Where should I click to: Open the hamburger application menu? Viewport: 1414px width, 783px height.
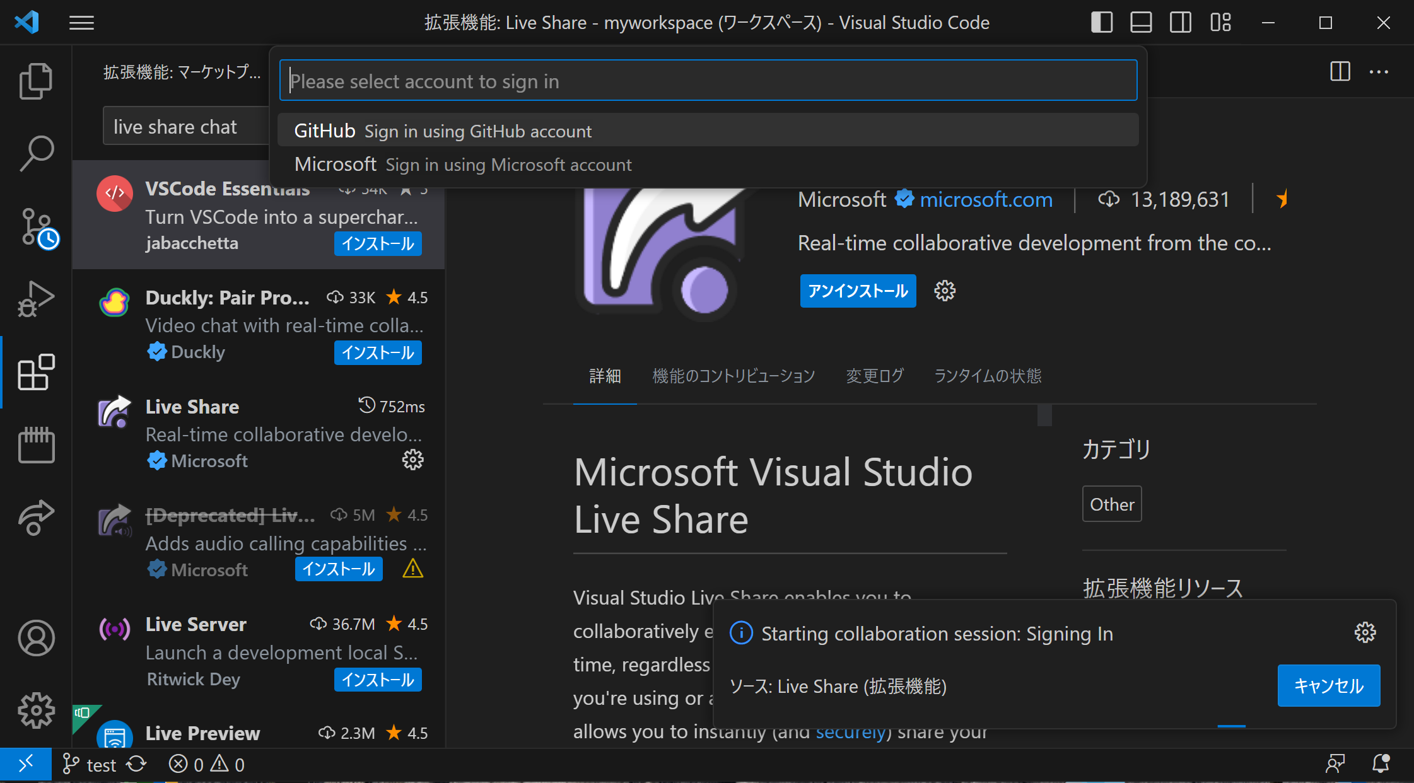pyautogui.click(x=81, y=23)
